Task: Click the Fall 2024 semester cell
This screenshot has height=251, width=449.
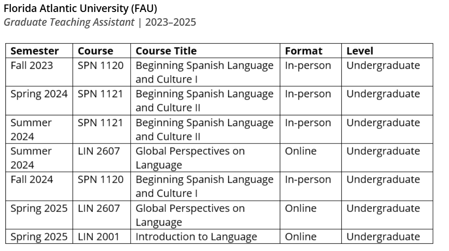Action: click(x=39, y=186)
